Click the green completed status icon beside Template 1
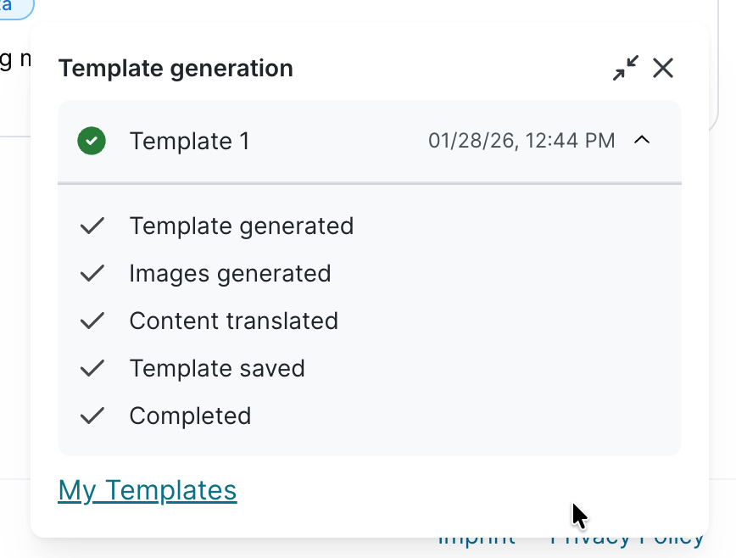Image resolution: width=736 pixels, height=558 pixels. tap(91, 141)
